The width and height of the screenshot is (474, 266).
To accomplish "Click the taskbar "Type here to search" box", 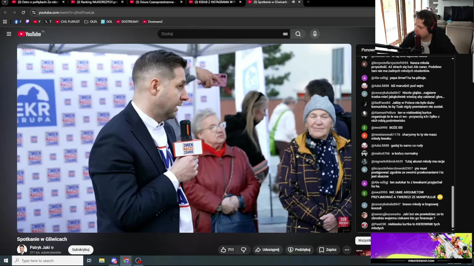I will point(48,261).
